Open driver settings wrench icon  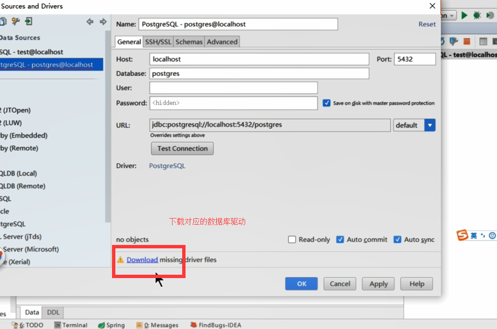[15, 22]
